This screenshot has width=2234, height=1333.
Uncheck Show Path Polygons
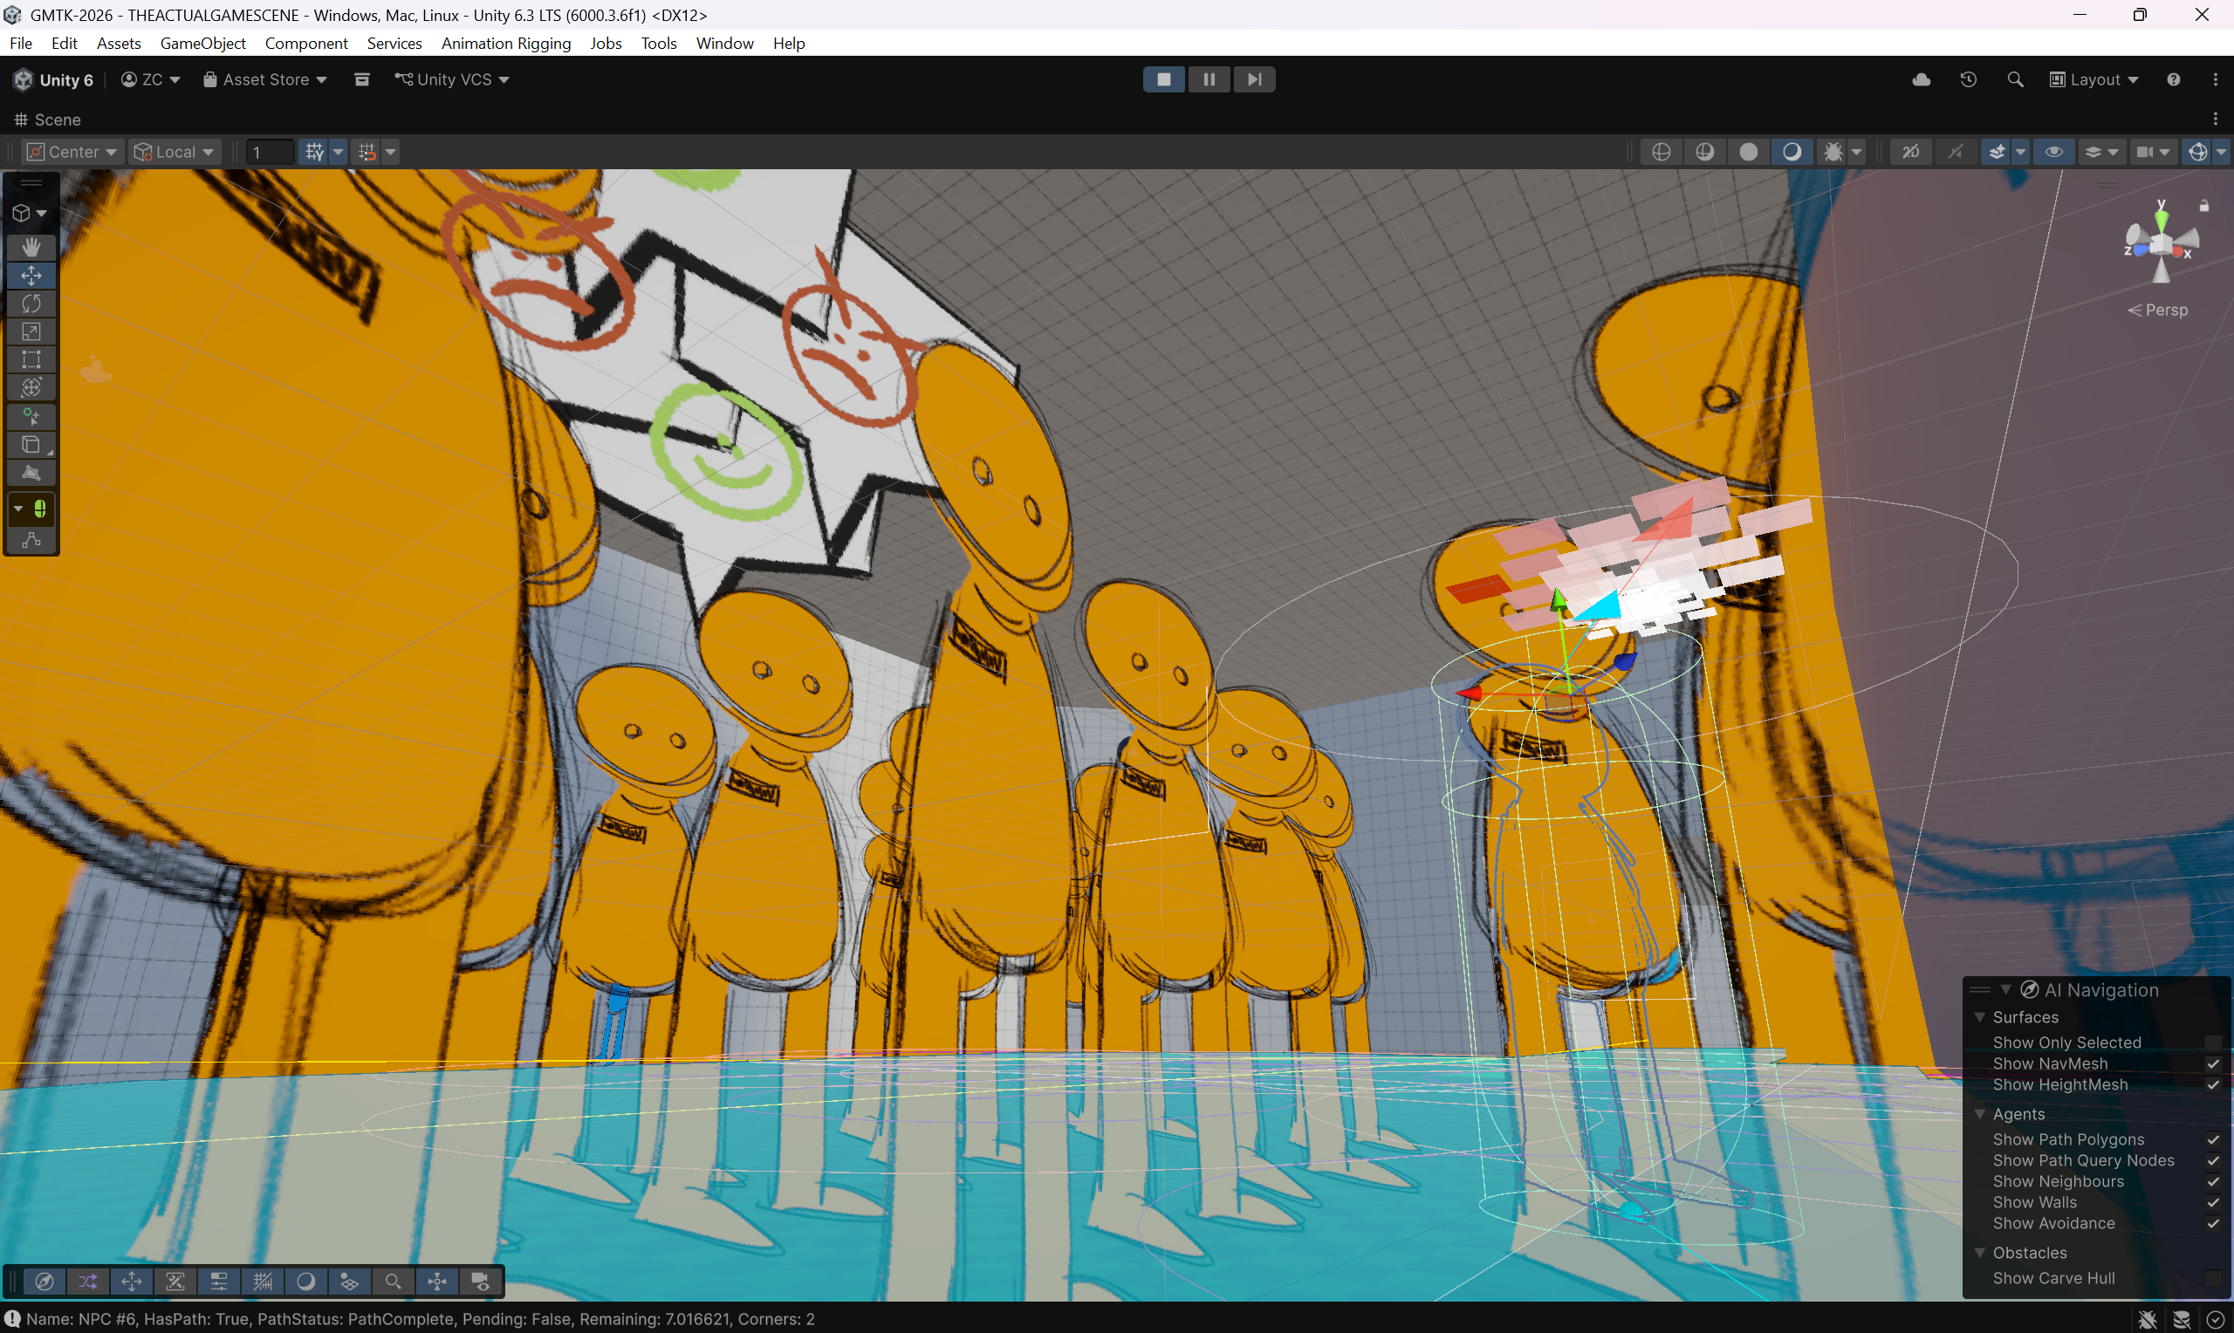pos(2213,1140)
